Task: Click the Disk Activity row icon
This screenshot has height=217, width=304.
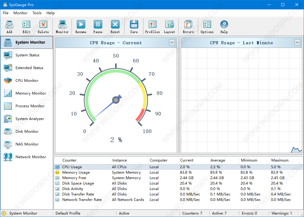Action: [57, 189]
